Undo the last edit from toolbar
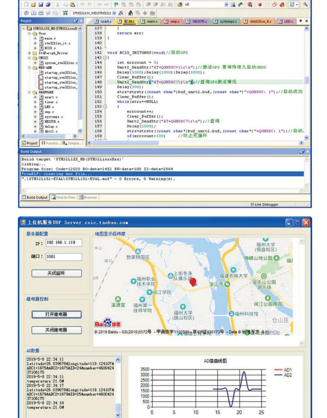 82,4
